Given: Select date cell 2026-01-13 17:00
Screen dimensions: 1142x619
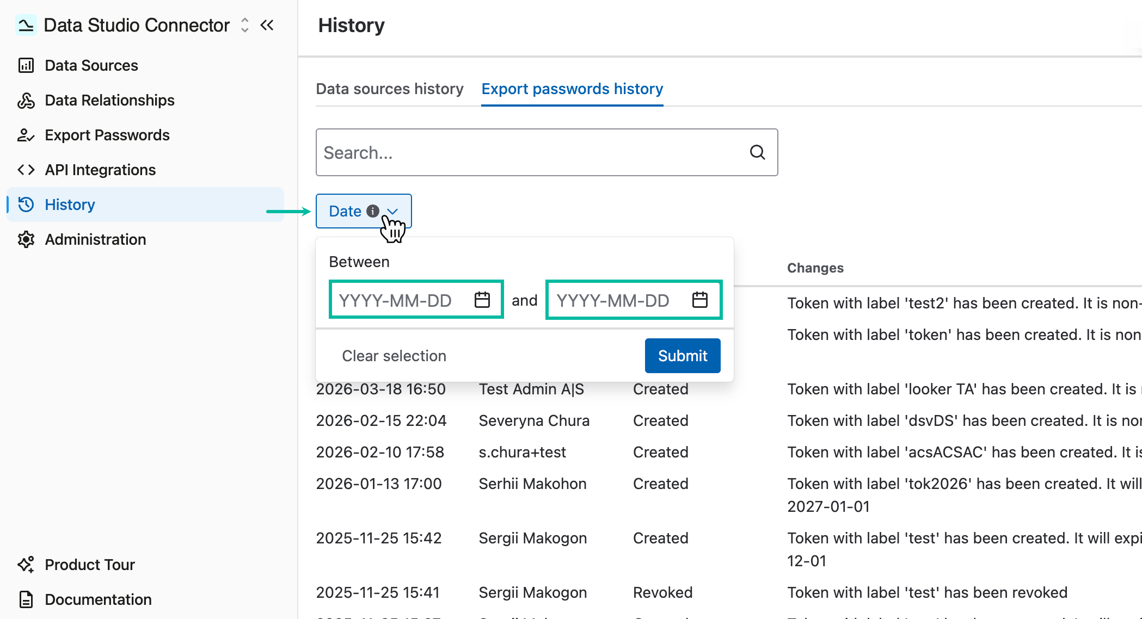Looking at the screenshot, I should pos(379,484).
